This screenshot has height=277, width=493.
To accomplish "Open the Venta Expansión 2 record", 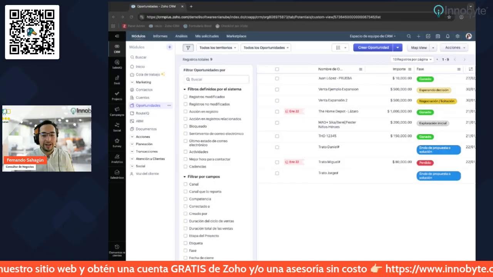I will click(333, 100).
